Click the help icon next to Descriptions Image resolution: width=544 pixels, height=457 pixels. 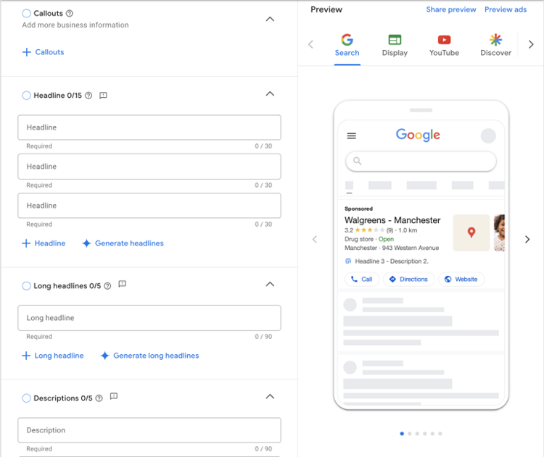pyautogui.click(x=99, y=398)
